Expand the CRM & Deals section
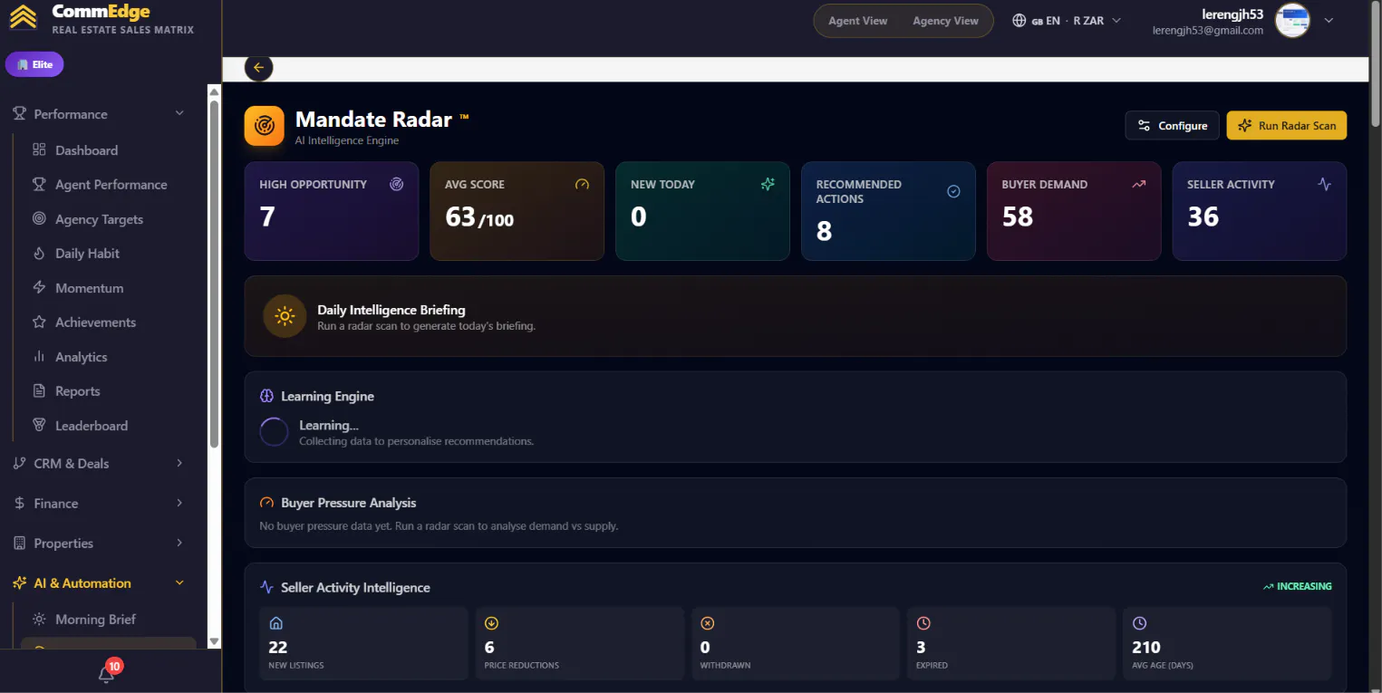This screenshot has height=693, width=1382. click(98, 463)
